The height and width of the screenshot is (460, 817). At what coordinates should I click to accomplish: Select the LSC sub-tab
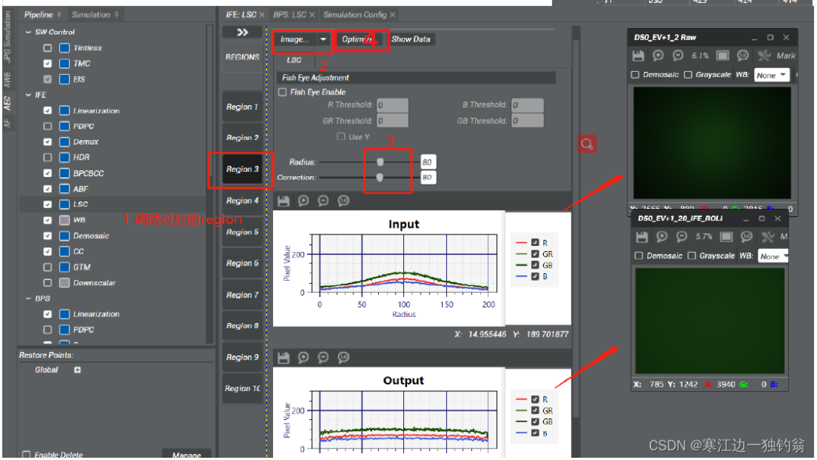point(294,61)
